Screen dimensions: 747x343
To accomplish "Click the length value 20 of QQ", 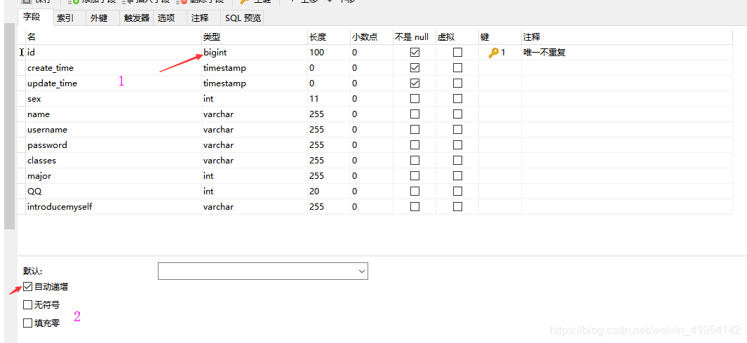I will 315,191.
